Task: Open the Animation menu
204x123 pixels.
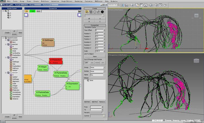Action: point(55,1)
